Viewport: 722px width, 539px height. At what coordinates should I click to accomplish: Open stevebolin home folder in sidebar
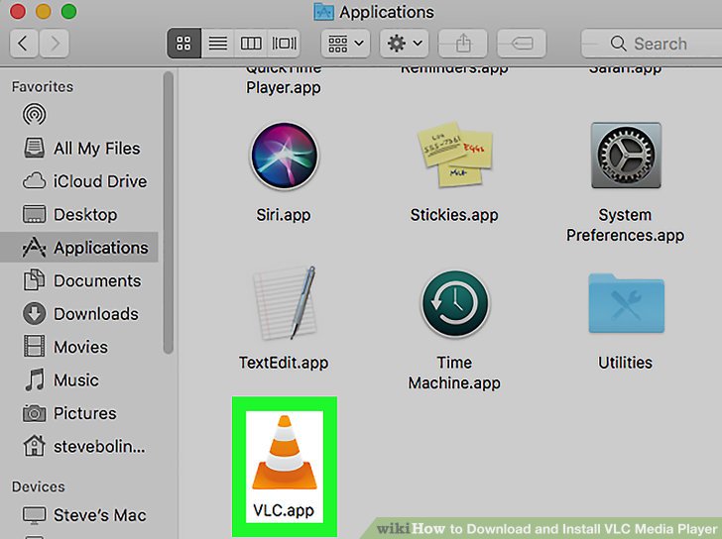point(81,447)
